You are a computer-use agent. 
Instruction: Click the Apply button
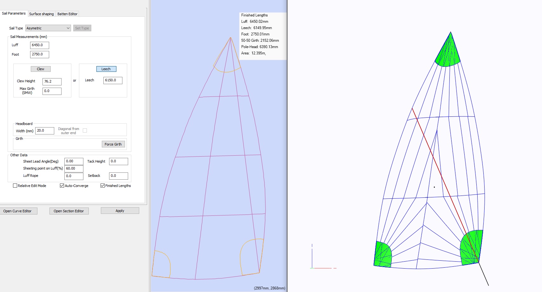click(x=120, y=211)
